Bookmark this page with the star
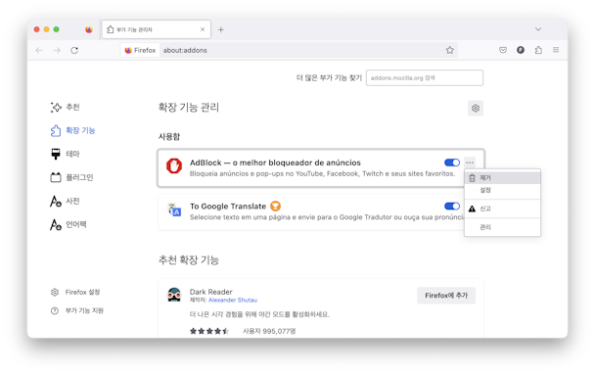The width and height of the screenshot is (595, 374). click(x=449, y=50)
